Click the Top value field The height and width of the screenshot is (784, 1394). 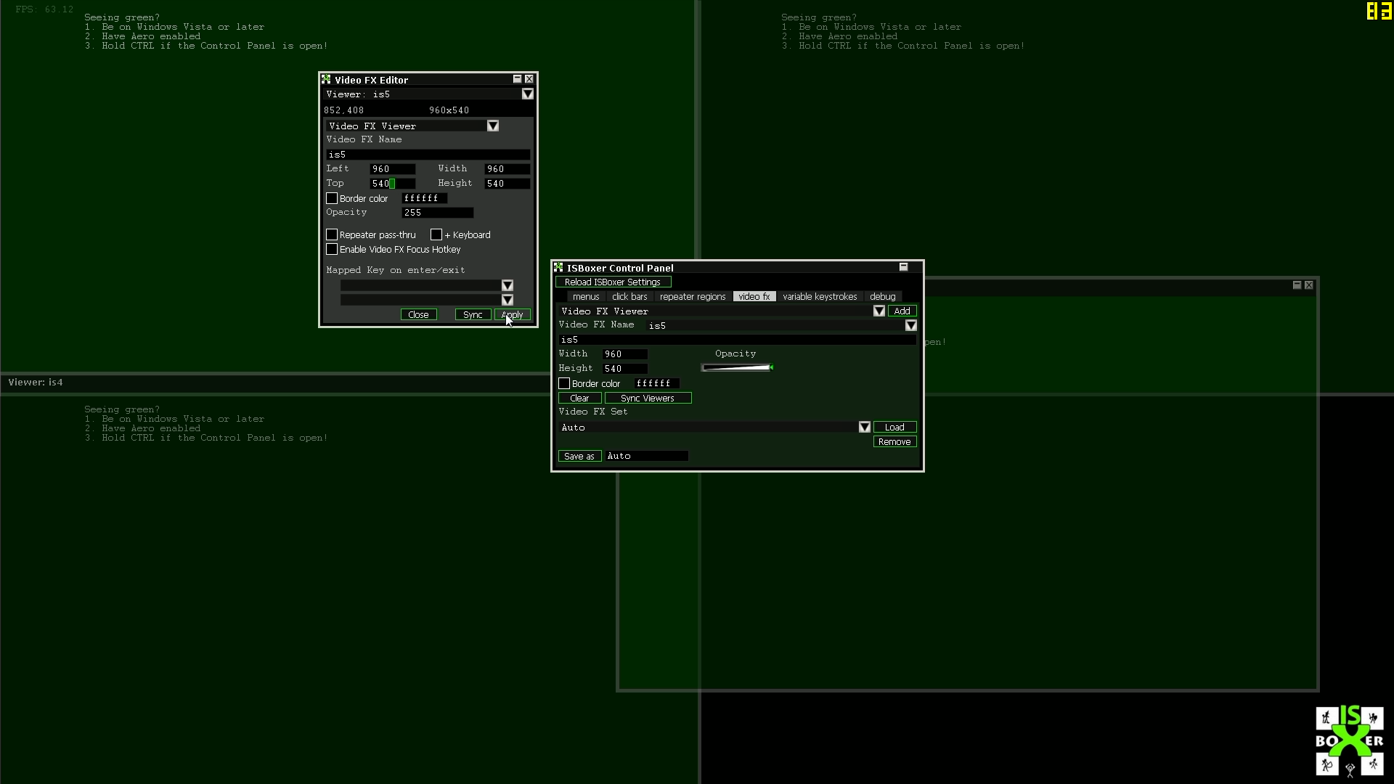(x=393, y=183)
